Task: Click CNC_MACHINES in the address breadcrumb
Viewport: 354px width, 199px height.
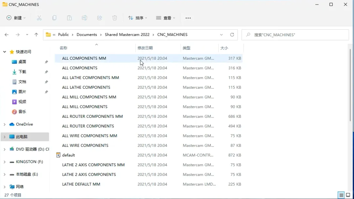Action: click(172, 35)
